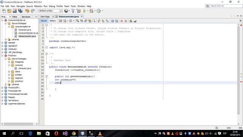Click the Uncomment code toolbar icon
This screenshot has width=243, height=137.
(135, 21)
